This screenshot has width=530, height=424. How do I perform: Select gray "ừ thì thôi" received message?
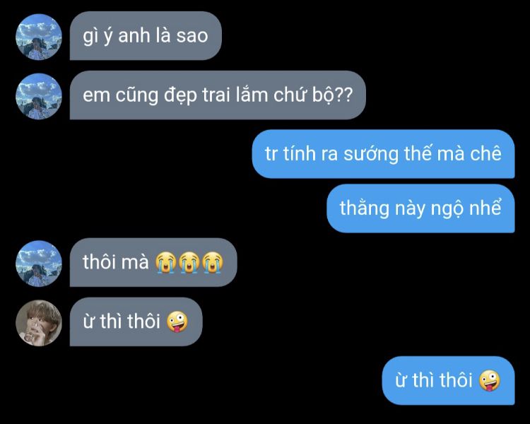click(136, 322)
